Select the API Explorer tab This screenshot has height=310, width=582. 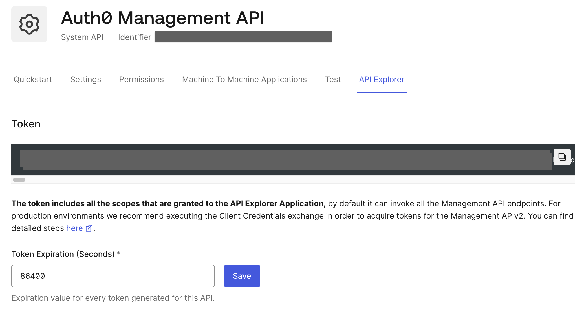(x=382, y=80)
